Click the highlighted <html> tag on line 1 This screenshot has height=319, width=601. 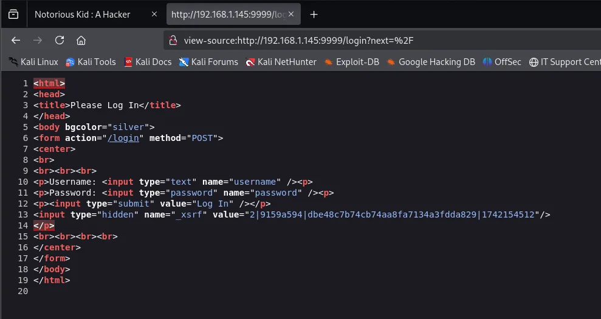49,83
